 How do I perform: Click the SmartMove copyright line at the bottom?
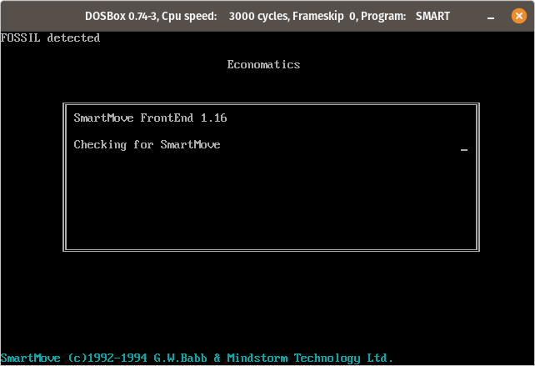pyautogui.click(x=197, y=358)
